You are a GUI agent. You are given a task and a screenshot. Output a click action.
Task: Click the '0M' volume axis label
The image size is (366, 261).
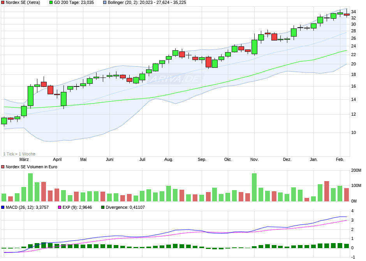(354, 201)
